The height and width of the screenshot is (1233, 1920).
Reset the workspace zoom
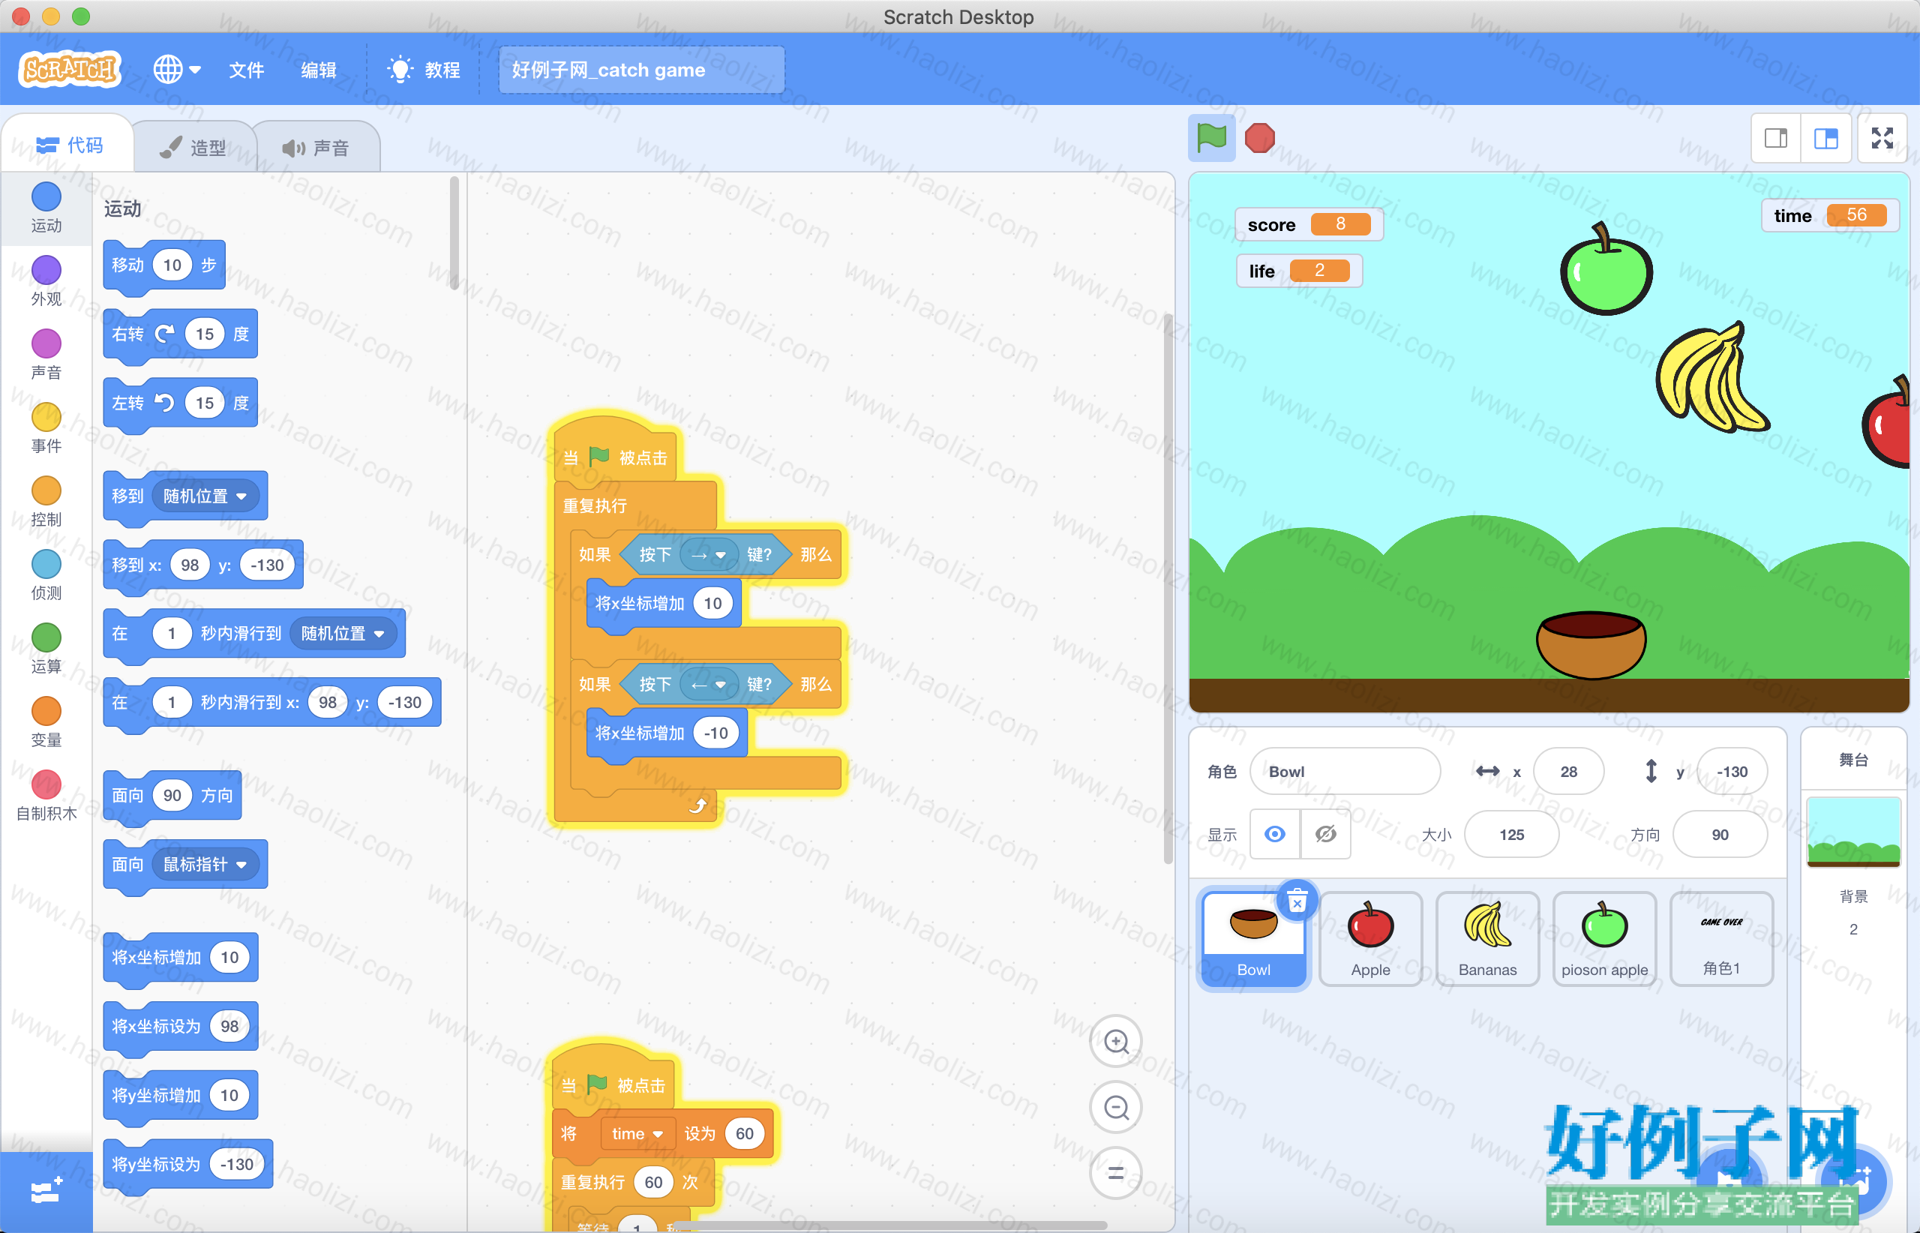pyautogui.click(x=1116, y=1173)
